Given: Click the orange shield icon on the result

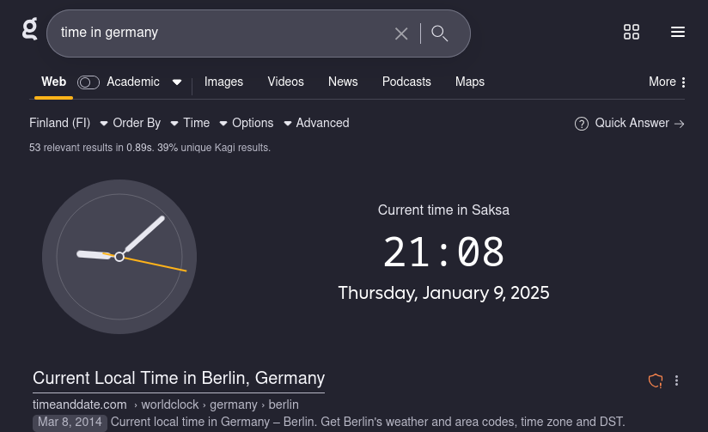Looking at the screenshot, I should 656,380.
